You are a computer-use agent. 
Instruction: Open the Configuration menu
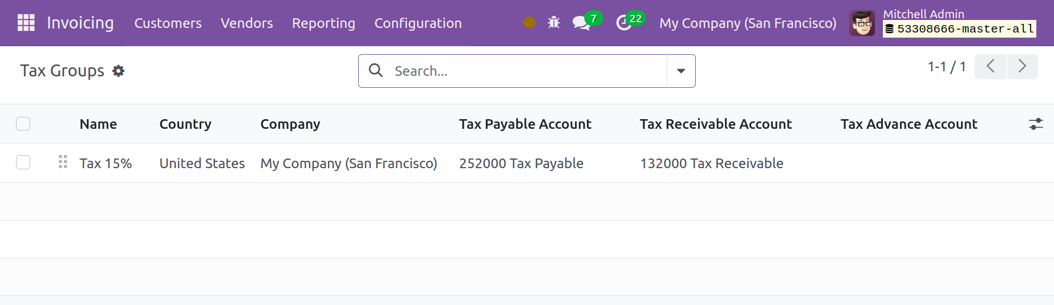pyautogui.click(x=418, y=23)
